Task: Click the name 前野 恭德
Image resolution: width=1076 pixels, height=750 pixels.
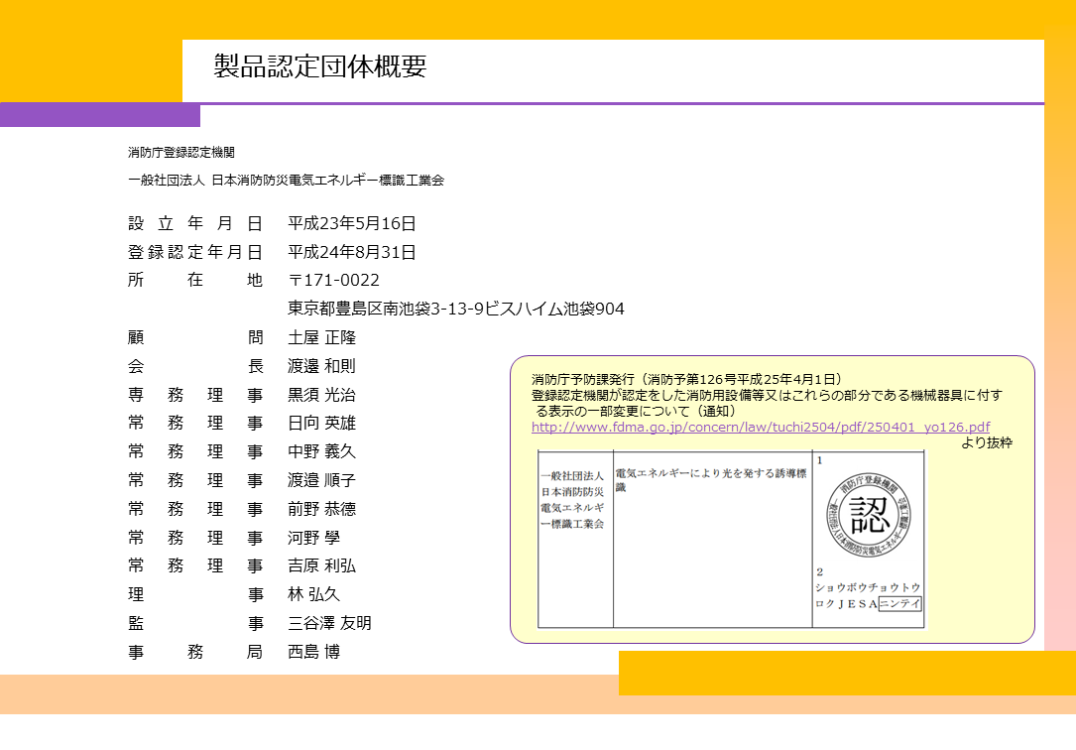Action: (x=321, y=509)
